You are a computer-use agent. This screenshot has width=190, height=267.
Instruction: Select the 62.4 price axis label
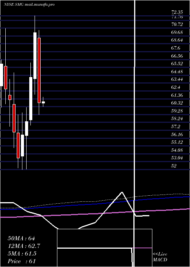point(176,87)
